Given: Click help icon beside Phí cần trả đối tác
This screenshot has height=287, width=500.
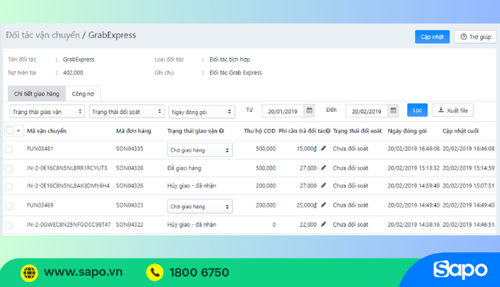Looking at the screenshot, I should point(328,131).
